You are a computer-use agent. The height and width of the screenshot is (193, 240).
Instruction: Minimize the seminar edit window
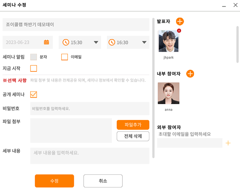224,5
